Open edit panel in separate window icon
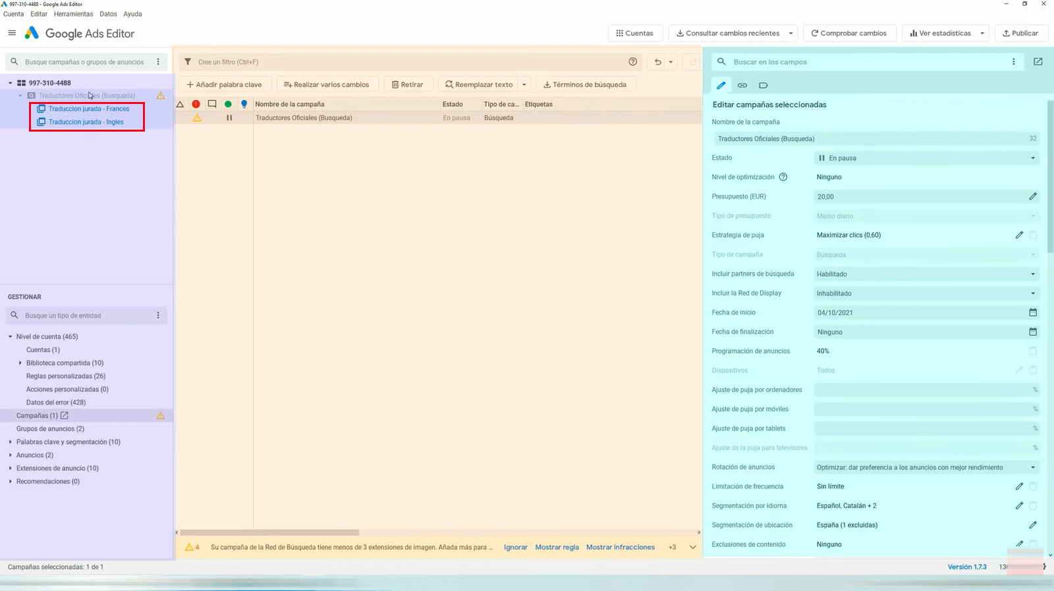 pyautogui.click(x=1038, y=62)
